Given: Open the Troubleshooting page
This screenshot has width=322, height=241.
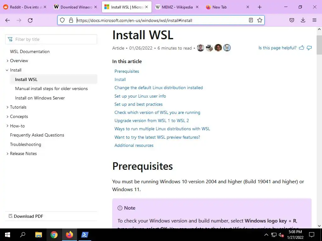Looking at the screenshot, I should click(x=25, y=144).
